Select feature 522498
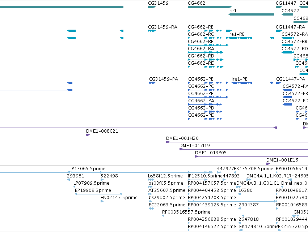 [x=109, y=176]
